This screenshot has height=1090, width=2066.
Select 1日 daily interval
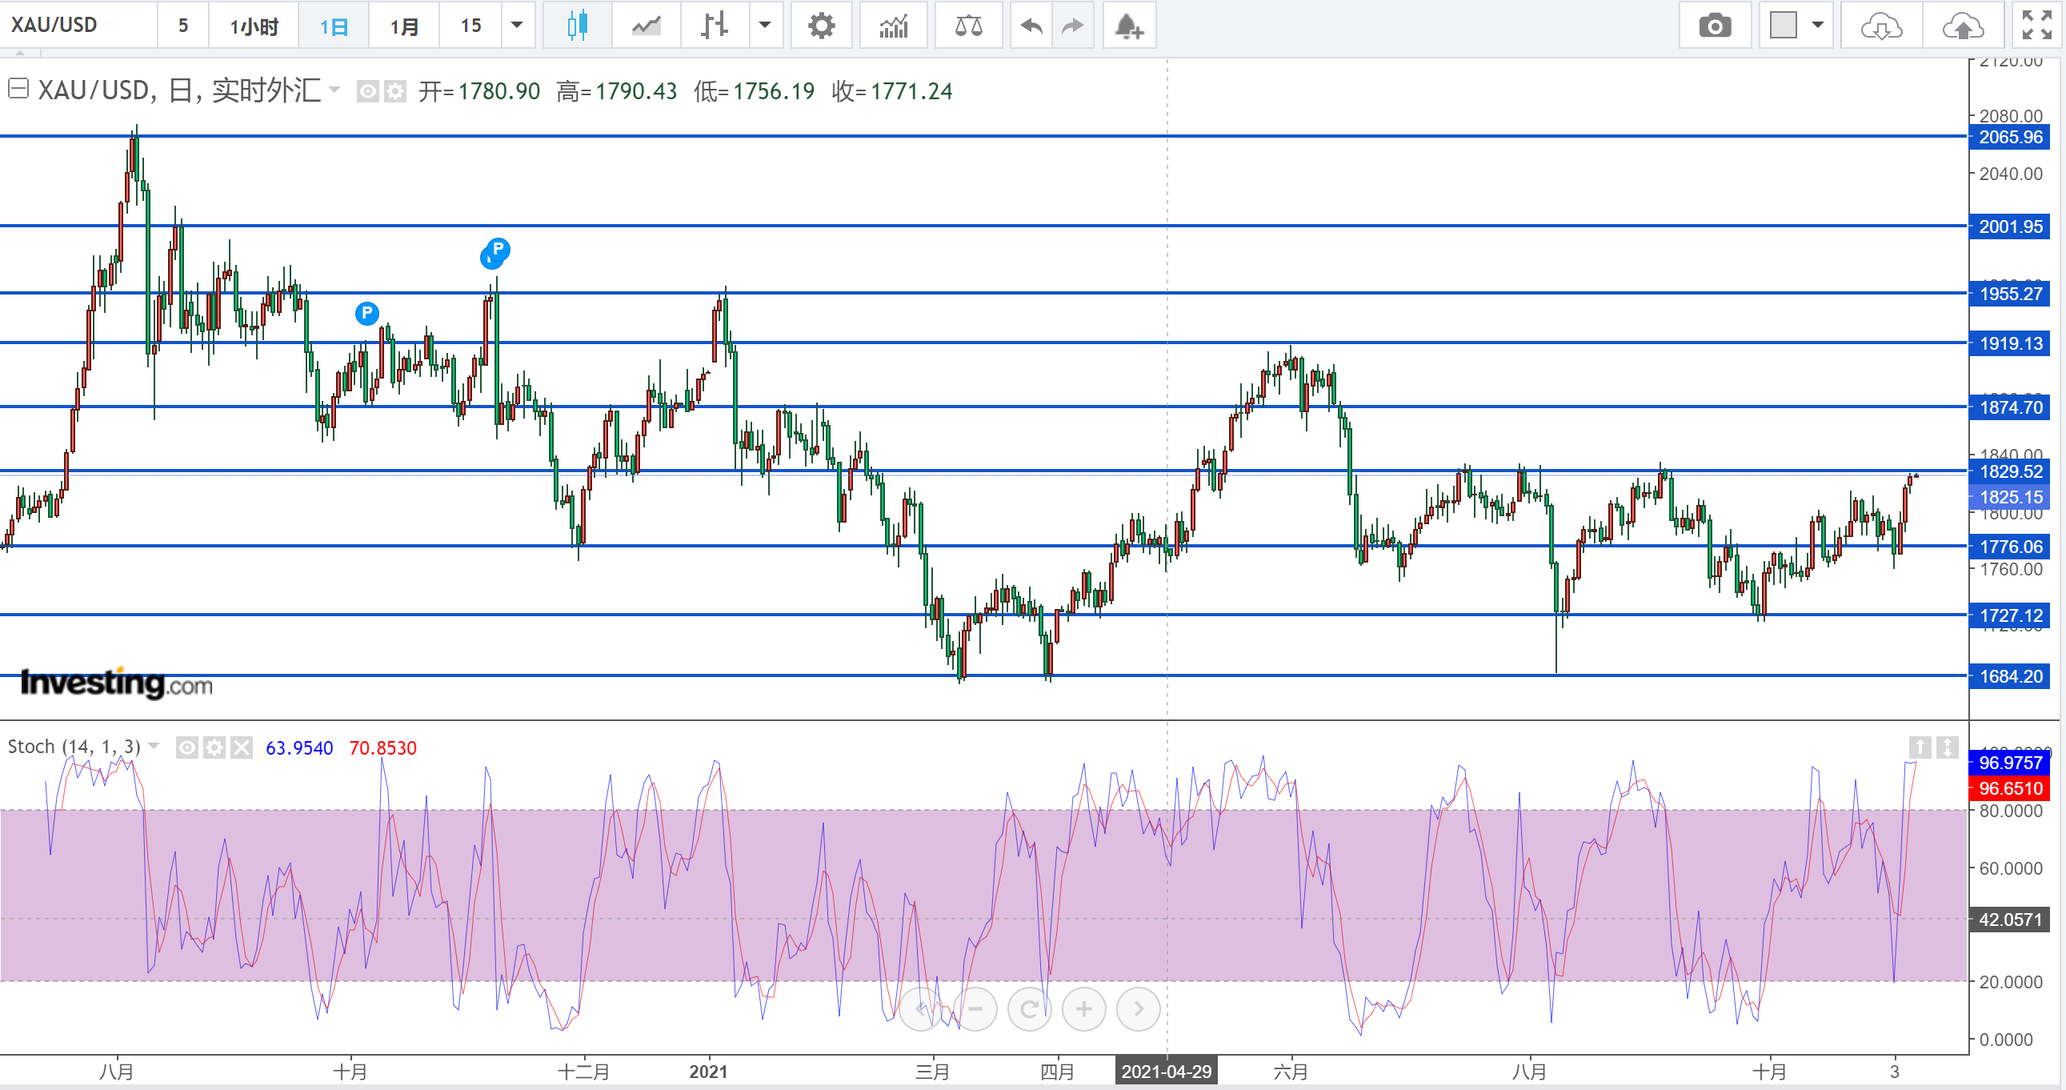coord(334,26)
